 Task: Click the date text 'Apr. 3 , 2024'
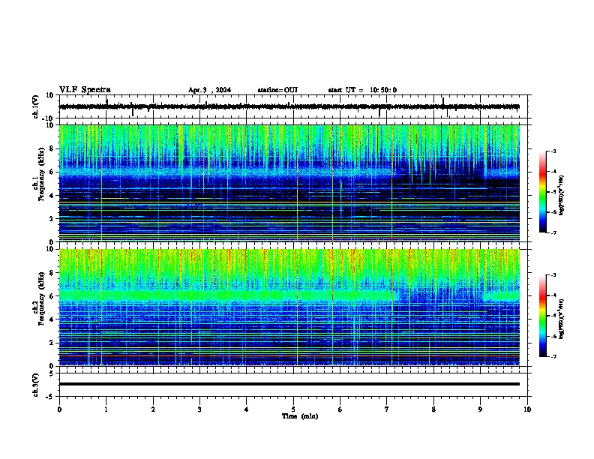coord(209,90)
